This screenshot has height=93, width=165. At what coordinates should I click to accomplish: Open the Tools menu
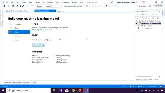click(57, 2)
